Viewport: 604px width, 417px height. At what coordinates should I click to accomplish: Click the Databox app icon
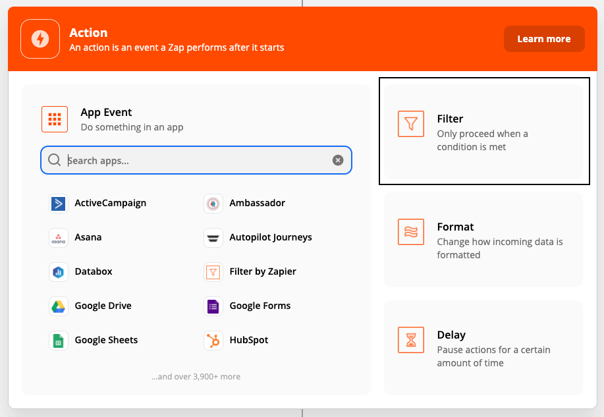click(x=59, y=271)
